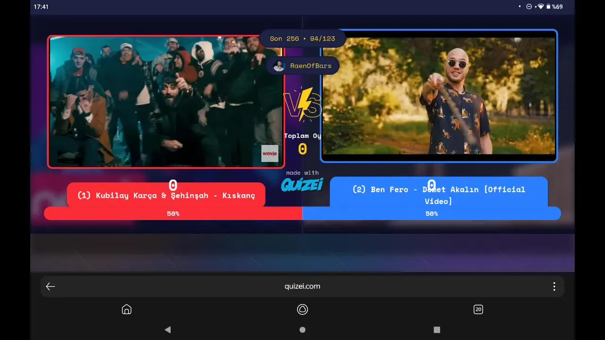Viewport: 605px width, 340px height.
Task: Click the Quizei logo
Action: click(x=302, y=184)
